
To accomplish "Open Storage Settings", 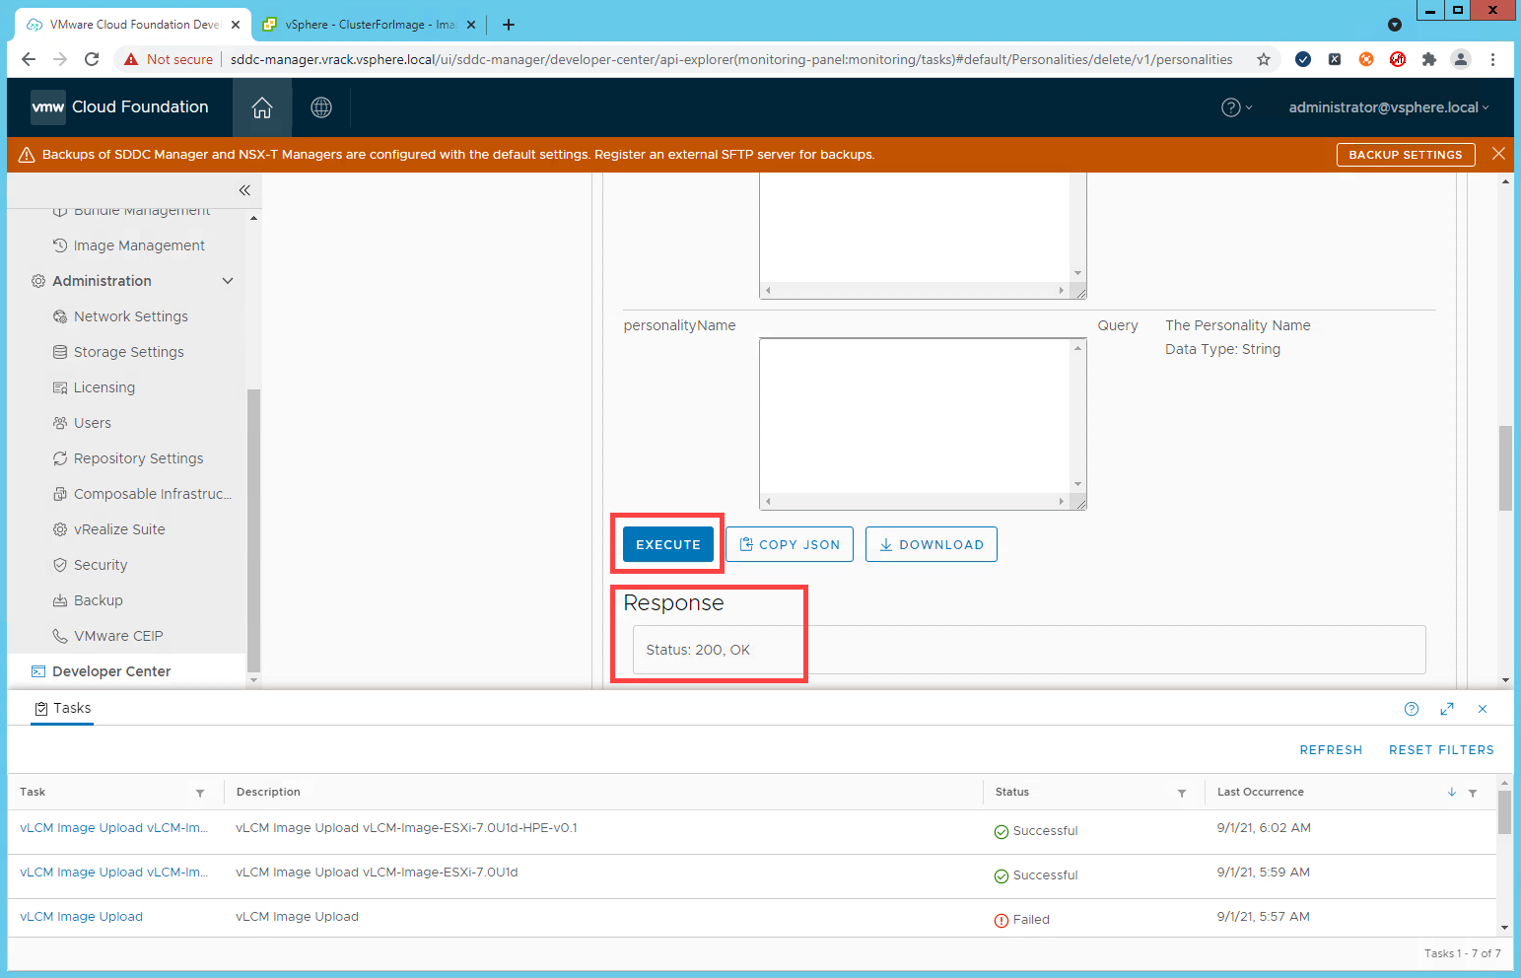I will coord(128,352).
